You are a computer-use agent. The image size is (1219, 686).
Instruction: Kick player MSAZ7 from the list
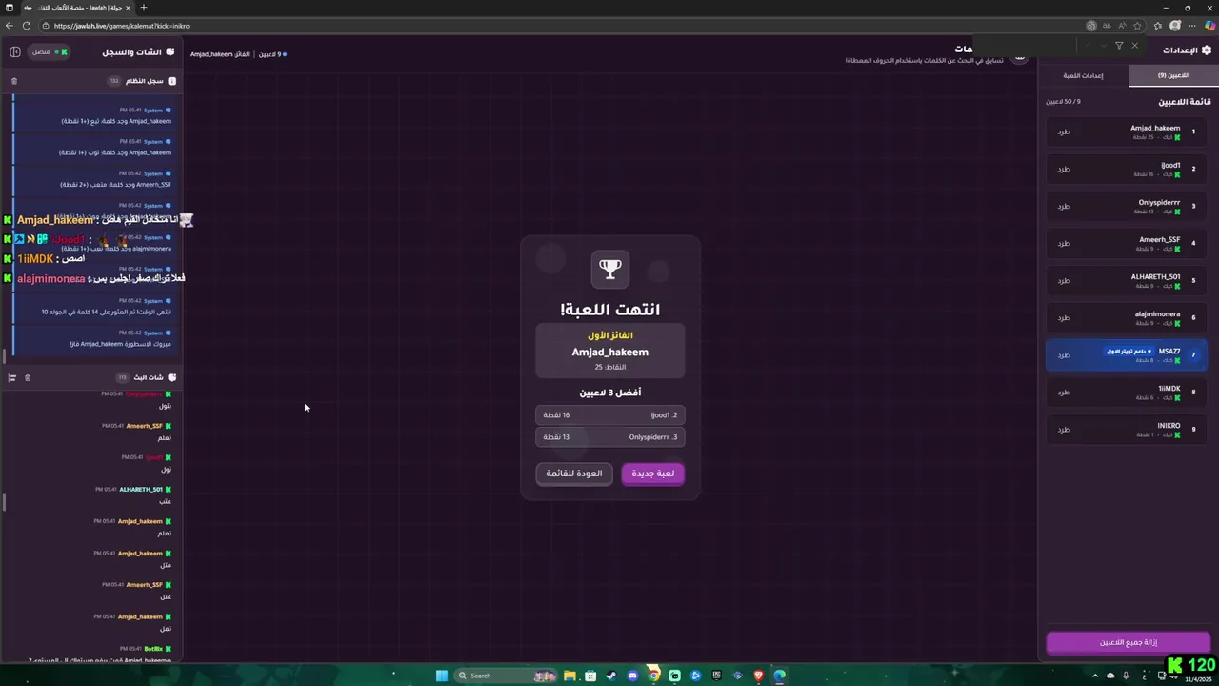[x=1064, y=354]
